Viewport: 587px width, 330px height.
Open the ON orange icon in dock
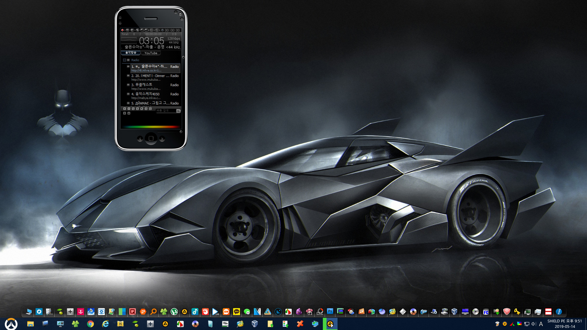pyautogui.click(x=226, y=312)
